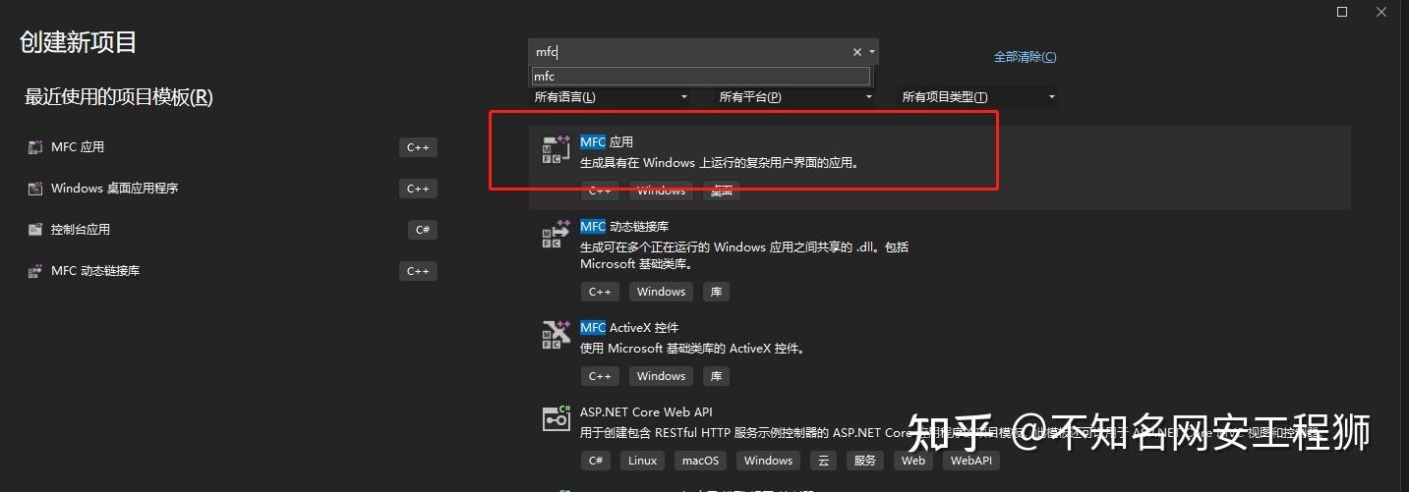This screenshot has width=1409, height=492.
Task: Click the WebAPI tag under ASP.NET template
Action: coord(970,460)
